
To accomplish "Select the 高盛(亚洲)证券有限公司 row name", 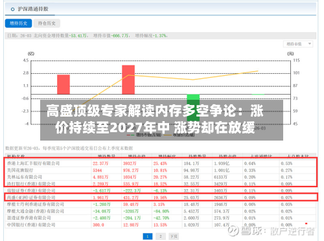I will coord(31,198).
